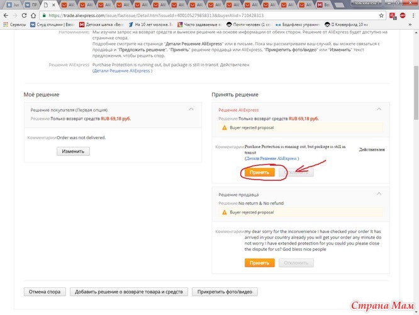
Task: Collapse the Решение продавца panel chevron
Action: (379, 194)
